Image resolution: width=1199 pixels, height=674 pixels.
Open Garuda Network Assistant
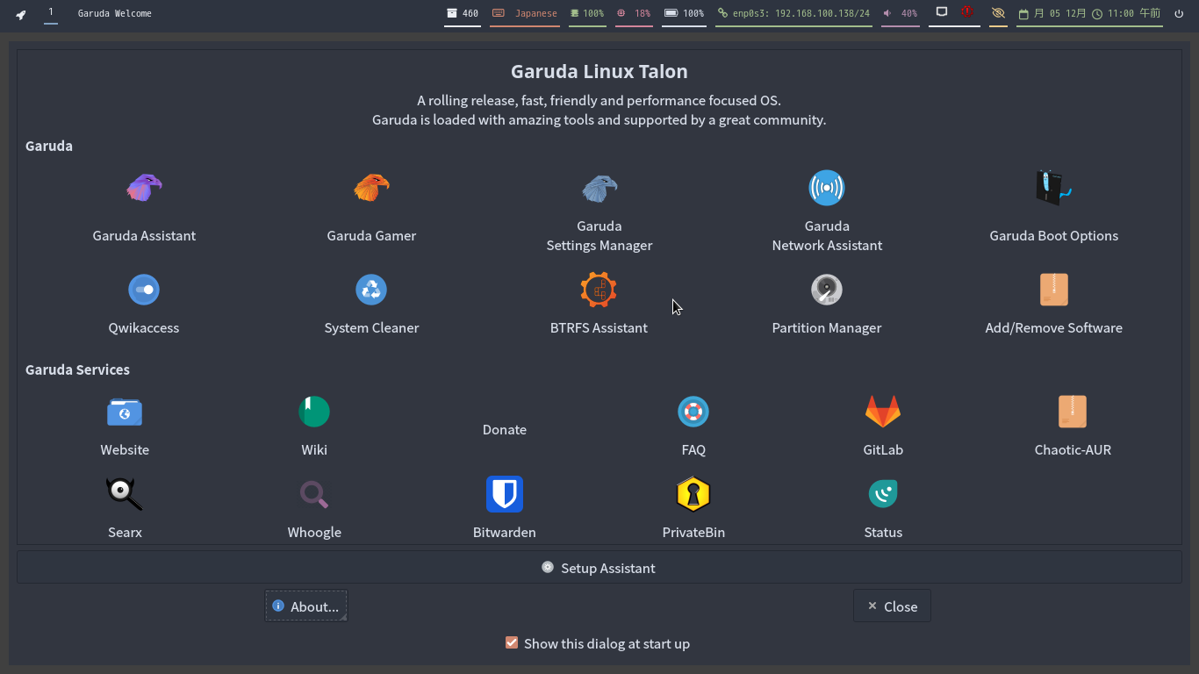point(827,212)
